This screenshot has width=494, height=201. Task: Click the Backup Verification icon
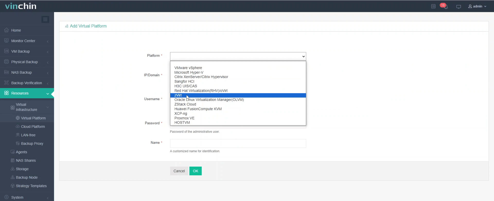6,83
